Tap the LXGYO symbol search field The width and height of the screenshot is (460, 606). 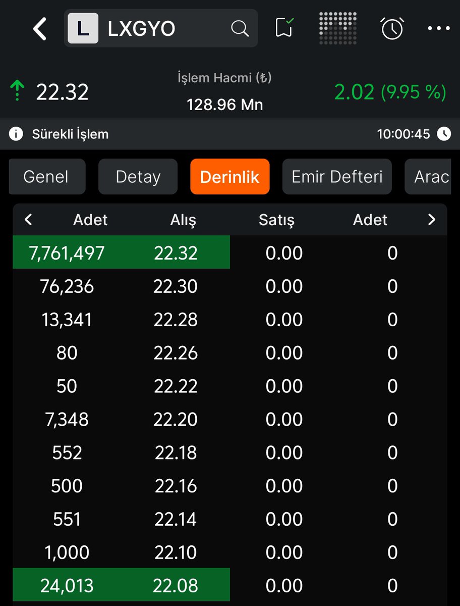point(161,29)
